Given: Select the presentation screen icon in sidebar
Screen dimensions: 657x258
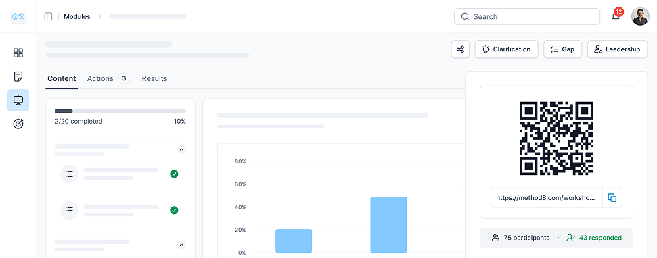Looking at the screenshot, I should pos(18,101).
